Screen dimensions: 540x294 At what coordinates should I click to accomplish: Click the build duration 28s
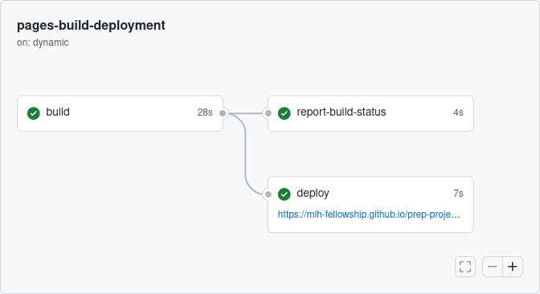[x=205, y=112]
